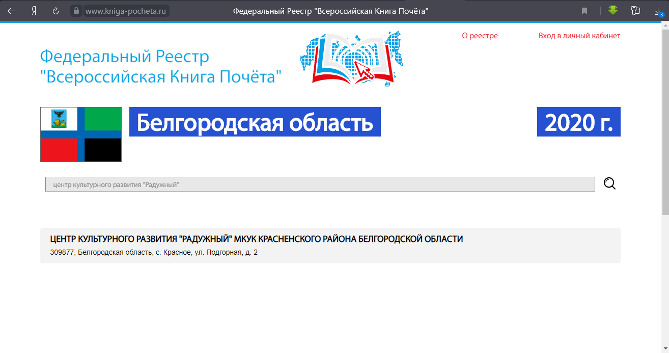Click the magnifying glass search icon
Viewport: 669px width, 353px height.
609,184
